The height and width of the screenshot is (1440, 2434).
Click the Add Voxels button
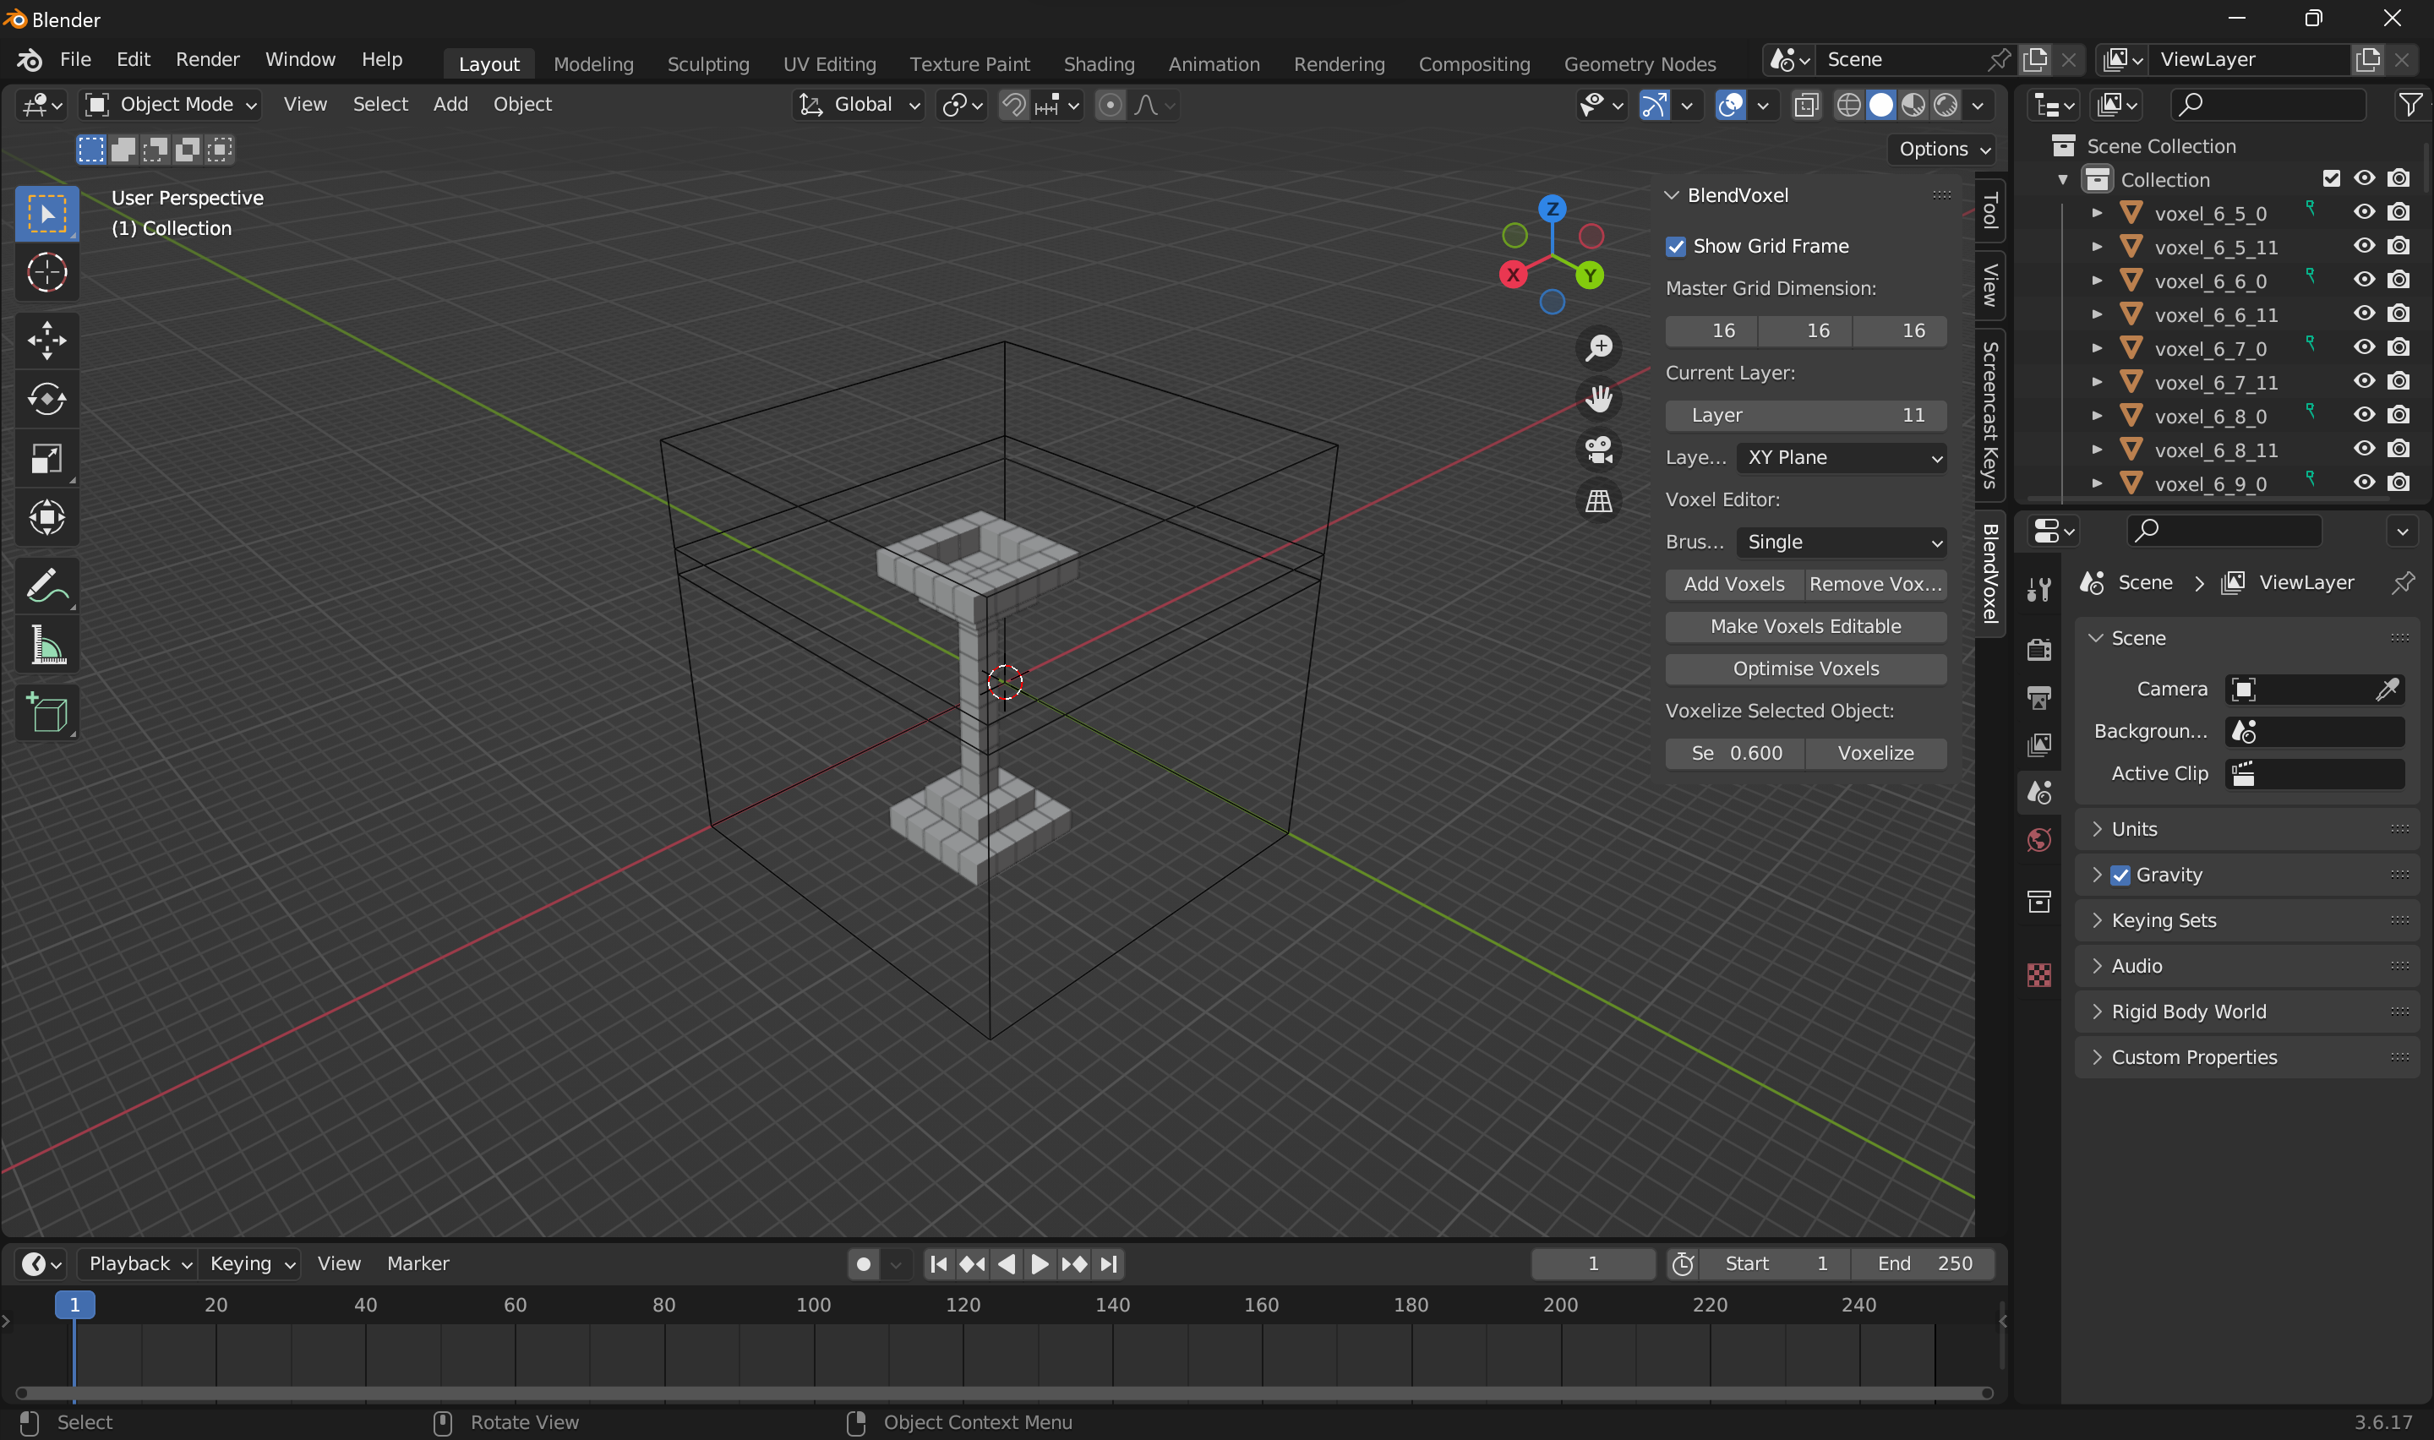(x=1733, y=584)
